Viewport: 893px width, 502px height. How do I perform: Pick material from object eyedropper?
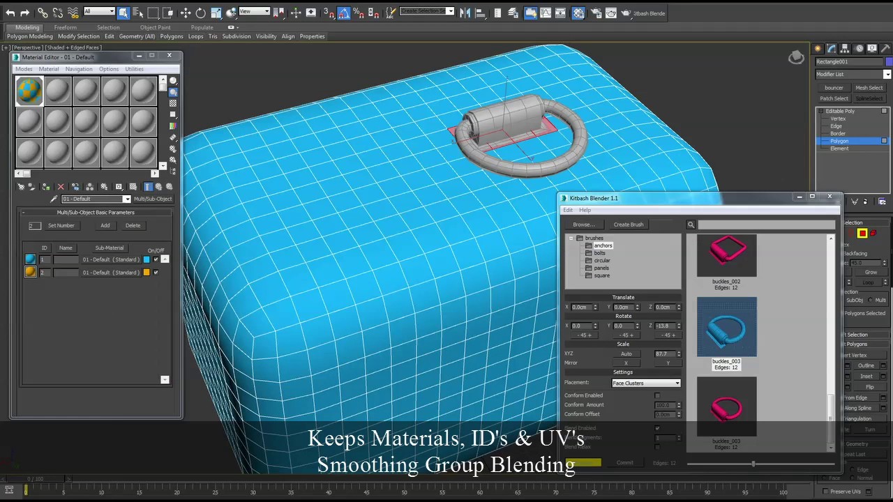point(54,199)
